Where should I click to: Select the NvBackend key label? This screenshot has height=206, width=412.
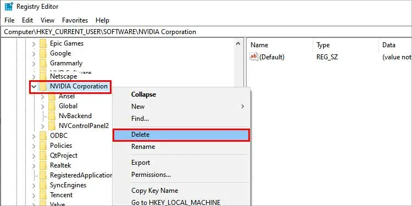pyautogui.click(x=75, y=116)
